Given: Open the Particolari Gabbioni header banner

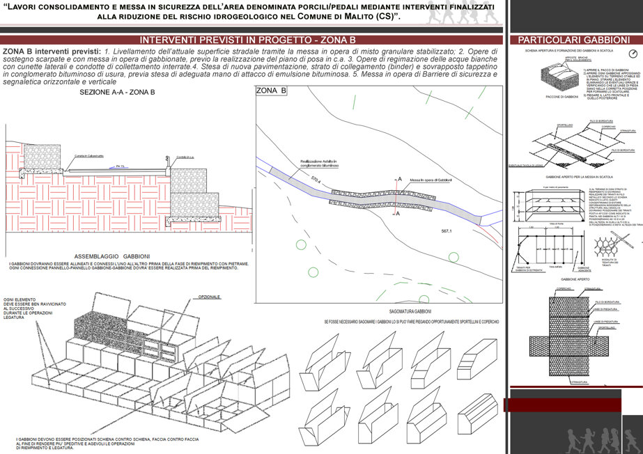Looking at the screenshot, I should (575, 40).
